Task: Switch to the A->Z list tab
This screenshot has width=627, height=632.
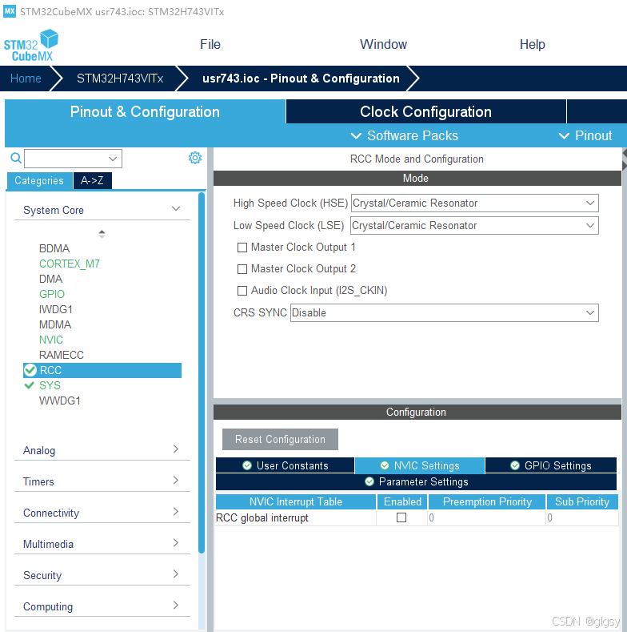Action: (x=92, y=180)
